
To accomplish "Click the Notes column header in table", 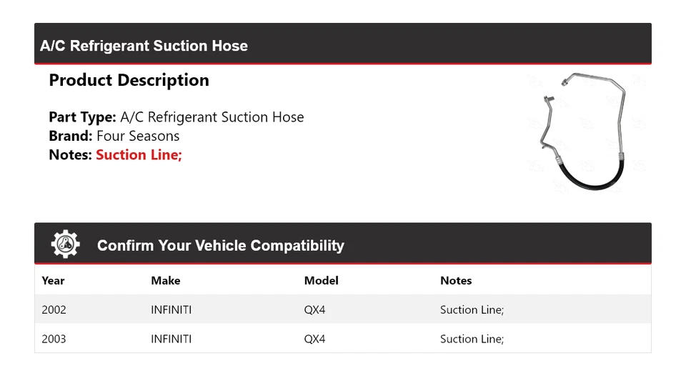I will coord(456,280).
